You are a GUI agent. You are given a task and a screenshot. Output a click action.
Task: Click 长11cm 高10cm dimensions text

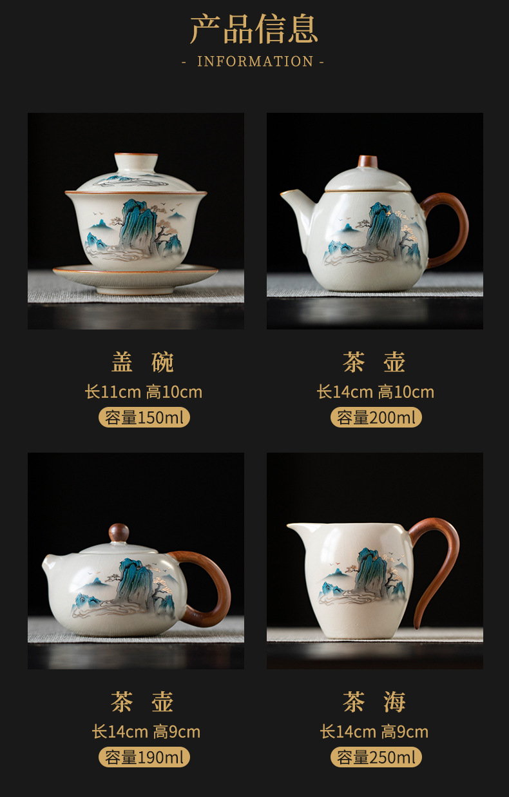144,391
